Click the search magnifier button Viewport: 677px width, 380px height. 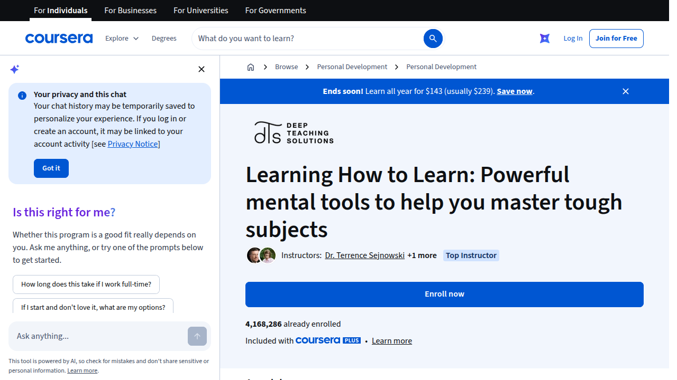pyautogui.click(x=433, y=39)
